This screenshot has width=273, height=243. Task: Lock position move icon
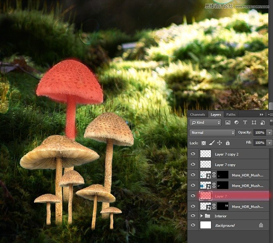(x=220, y=143)
